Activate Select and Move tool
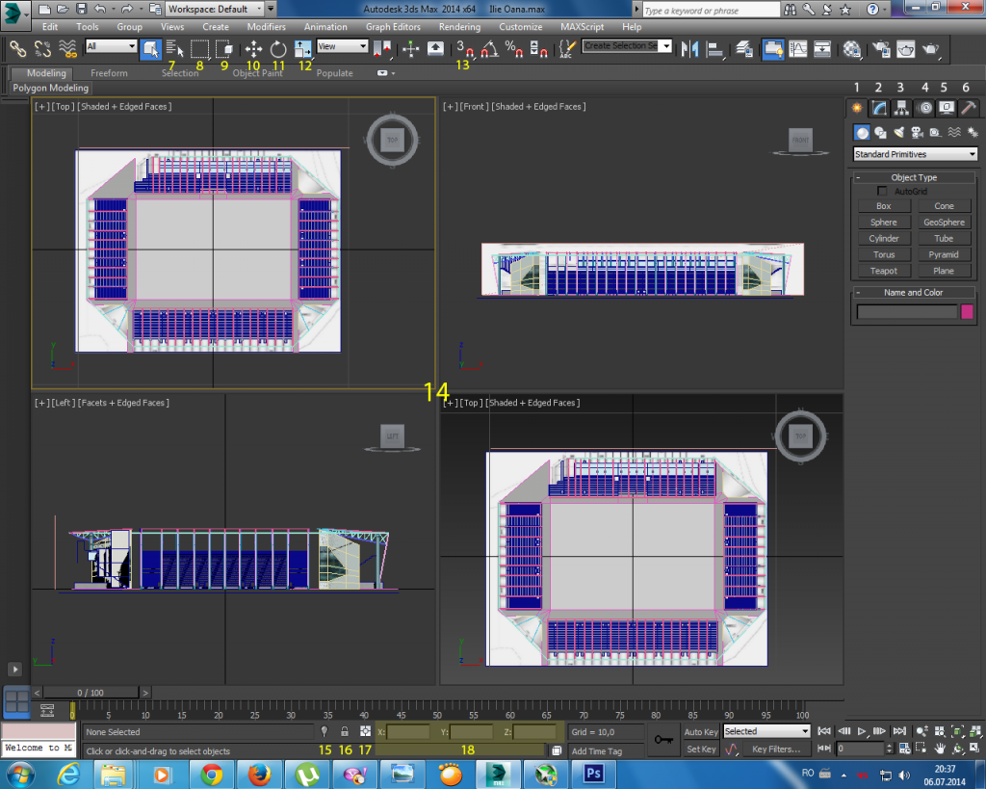The image size is (986, 789). point(253,48)
